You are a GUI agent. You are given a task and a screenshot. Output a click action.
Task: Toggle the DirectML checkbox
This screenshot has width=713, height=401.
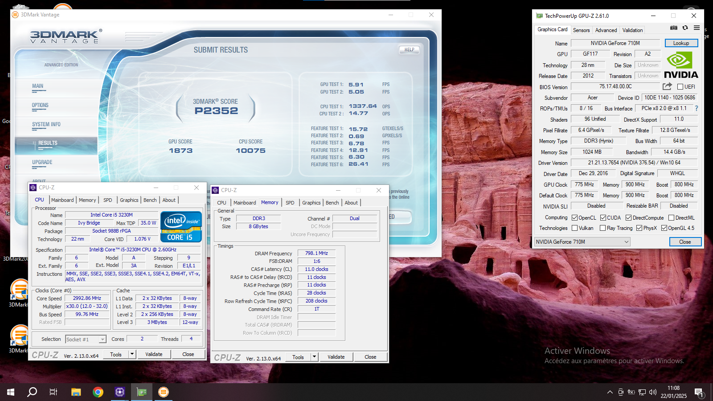click(x=671, y=218)
